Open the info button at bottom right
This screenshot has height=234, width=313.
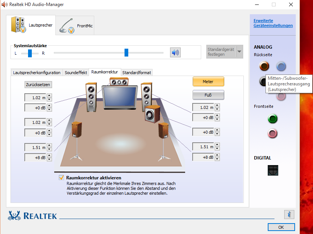[x=289, y=215]
